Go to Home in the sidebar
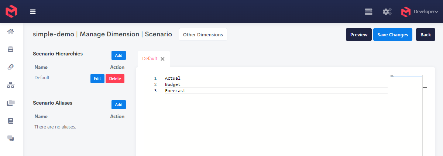The image size is (443, 156). (x=11, y=32)
